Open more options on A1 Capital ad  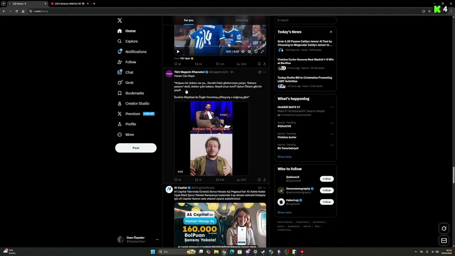click(x=264, y=188)
